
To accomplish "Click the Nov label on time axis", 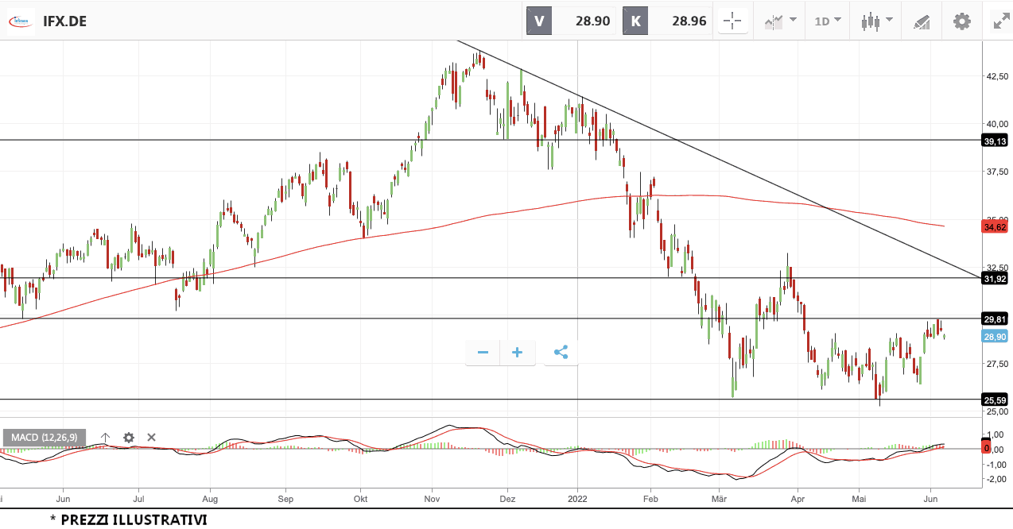I will (433, 499).
